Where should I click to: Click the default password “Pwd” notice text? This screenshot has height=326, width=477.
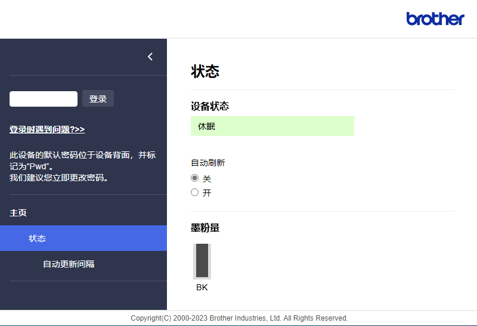(x=82, y=160)
